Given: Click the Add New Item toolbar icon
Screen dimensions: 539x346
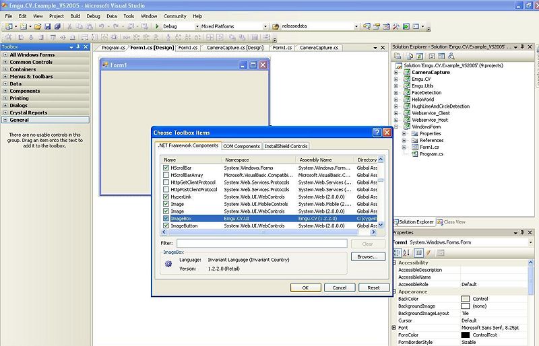Looking at the screenshot, I should click(24, 26).
